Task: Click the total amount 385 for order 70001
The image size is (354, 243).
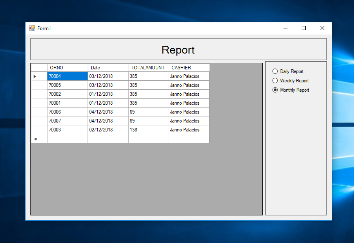Action: [148, 103]
